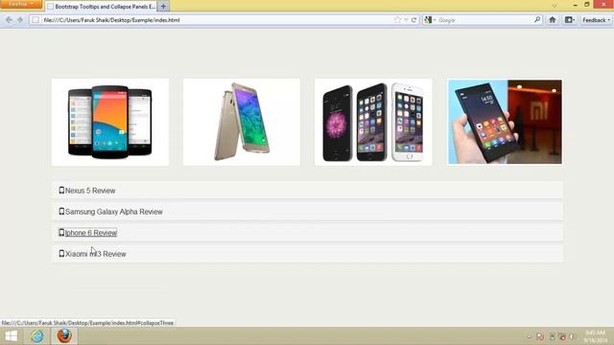Click phone icon beside Xiaomi mi3 Review
Viewport: 614px width, 345px height.
tap(61, 253)
